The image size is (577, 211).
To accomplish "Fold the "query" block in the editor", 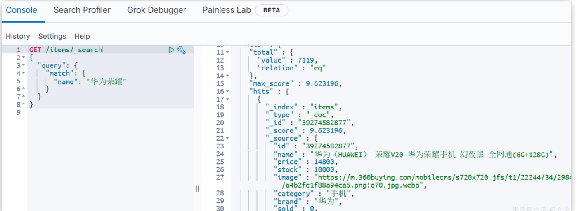I will point(24,66).
